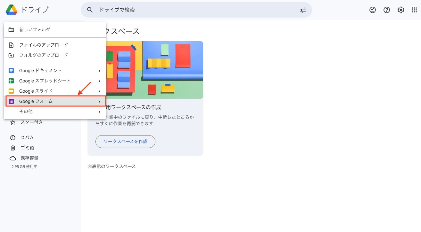Focus the ドライブで検索 search field

click(196, 10)
